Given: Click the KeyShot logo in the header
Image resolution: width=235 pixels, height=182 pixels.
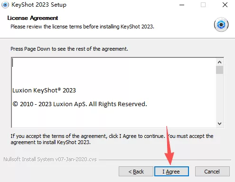Looking at the screenshot, I should [x=221, y=25].
